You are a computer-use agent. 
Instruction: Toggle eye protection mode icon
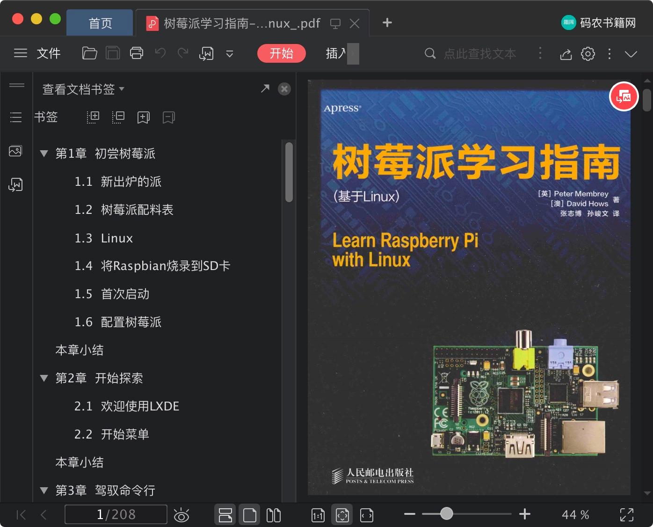(181, 515)
